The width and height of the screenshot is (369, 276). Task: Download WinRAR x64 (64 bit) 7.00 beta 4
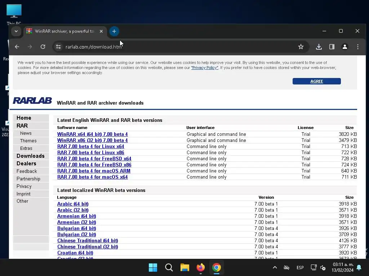point(93,134)
